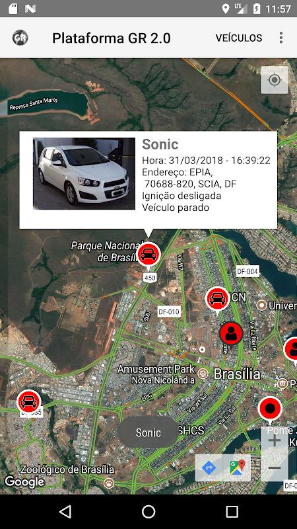Screen dimensions: 297x529
Task: Click the Google logo link
Action: pos(24,482)
